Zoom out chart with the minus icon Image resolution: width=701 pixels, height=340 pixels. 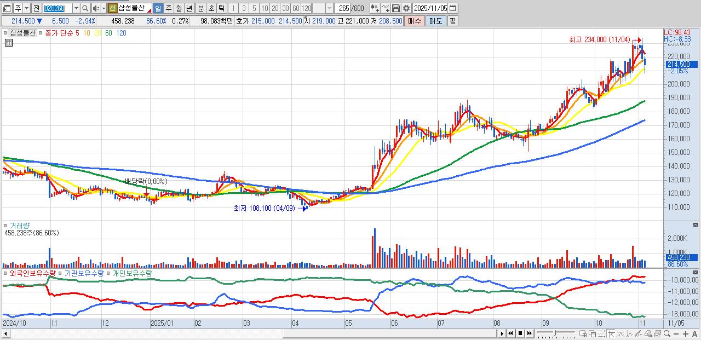click(x=676, y=334)
